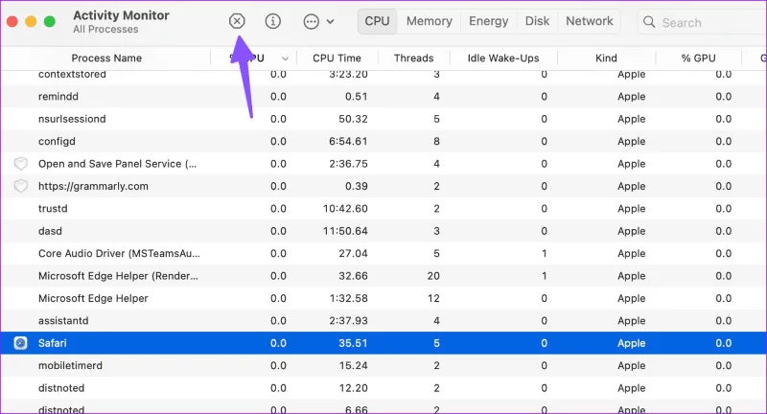Click thread count 20 for Edge Helper Renderer

coord(433,276)
